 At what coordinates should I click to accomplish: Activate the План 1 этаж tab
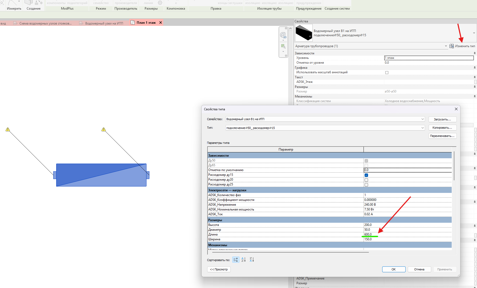tap(146, 23)
